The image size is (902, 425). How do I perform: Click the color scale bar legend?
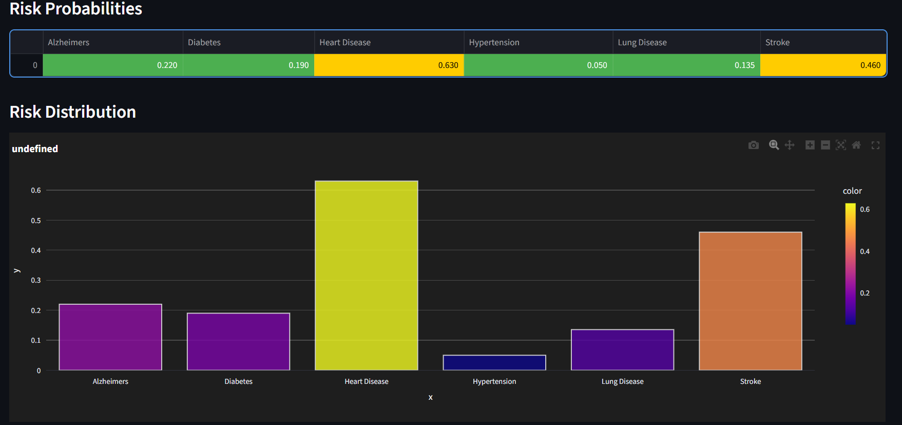click(851, 264)
